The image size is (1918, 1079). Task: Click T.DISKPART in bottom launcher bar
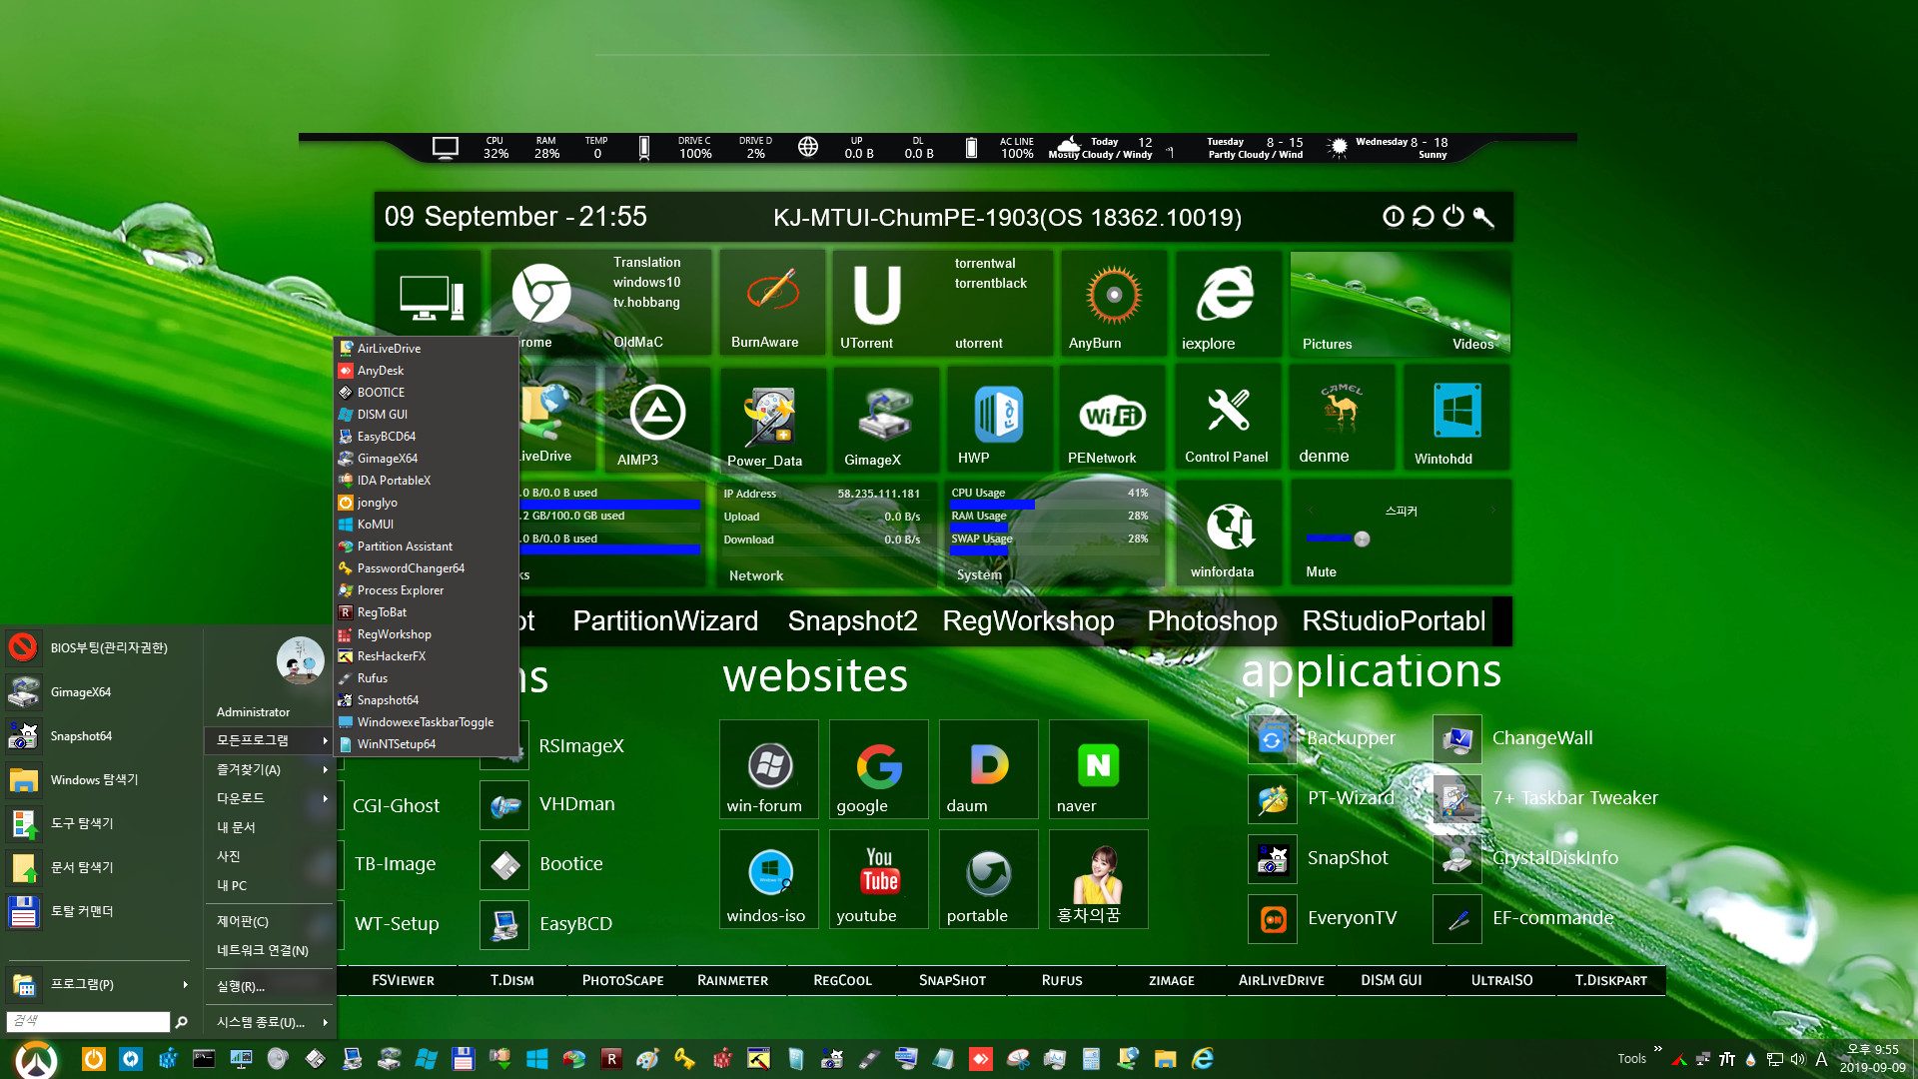(x=1610, y=981)
